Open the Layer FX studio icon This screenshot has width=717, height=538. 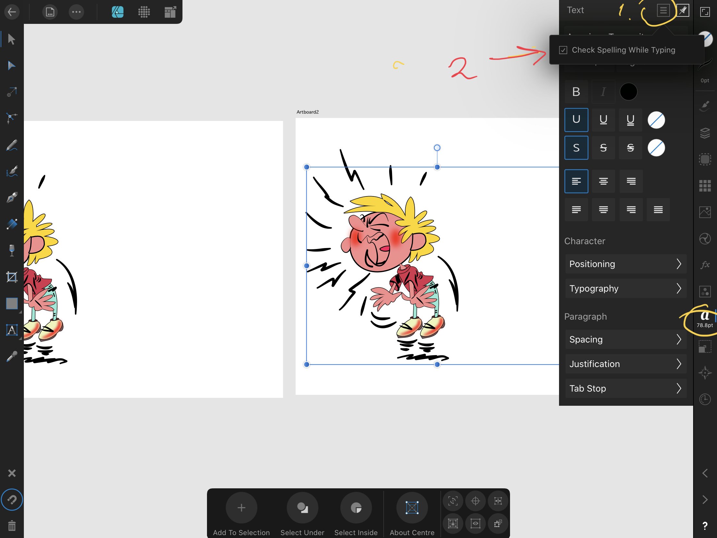click(705, 264)
